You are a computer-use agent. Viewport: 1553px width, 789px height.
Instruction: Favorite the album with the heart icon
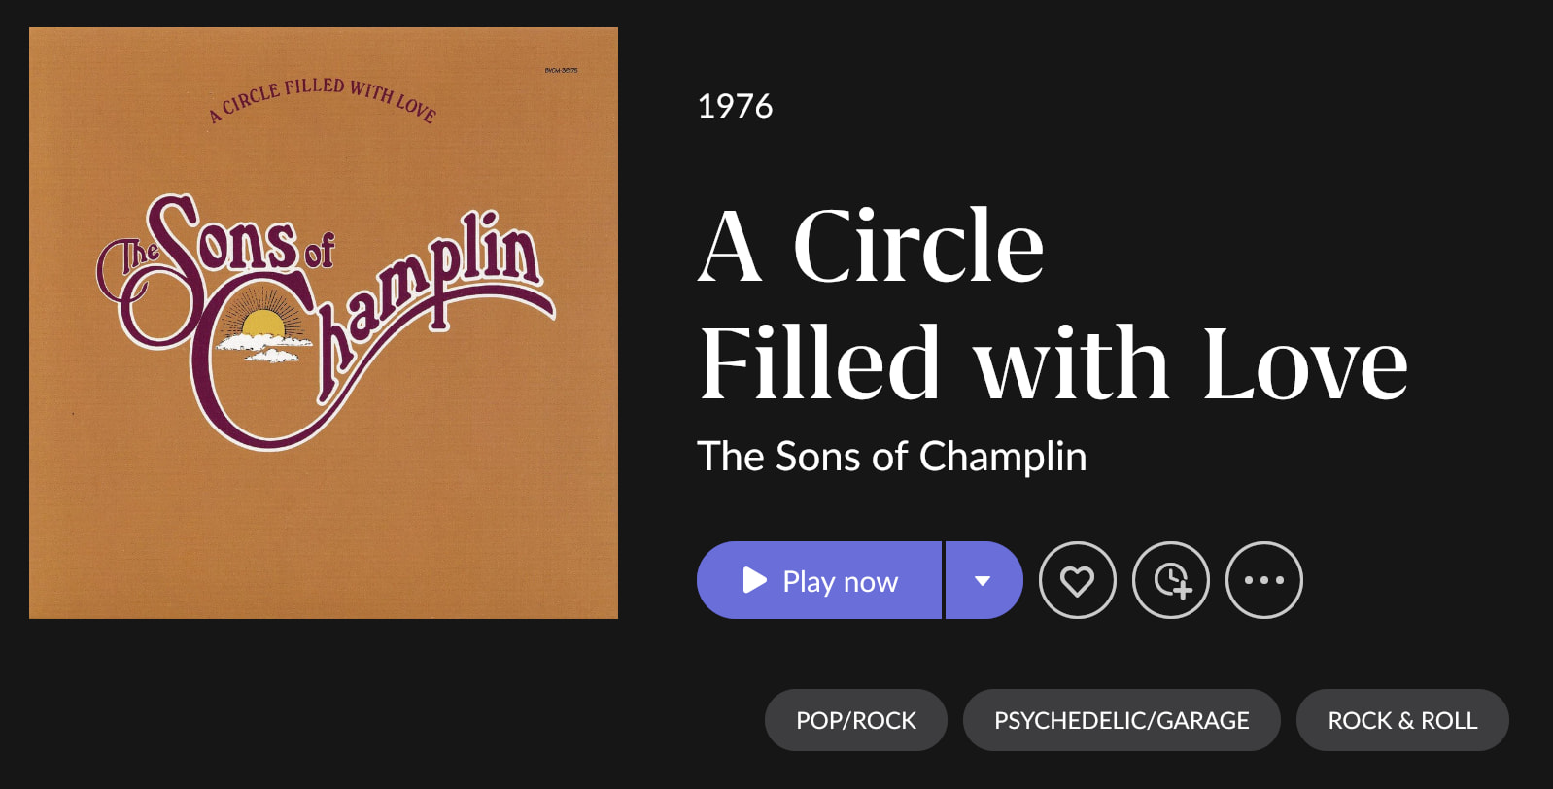[x=1077, y=580]
